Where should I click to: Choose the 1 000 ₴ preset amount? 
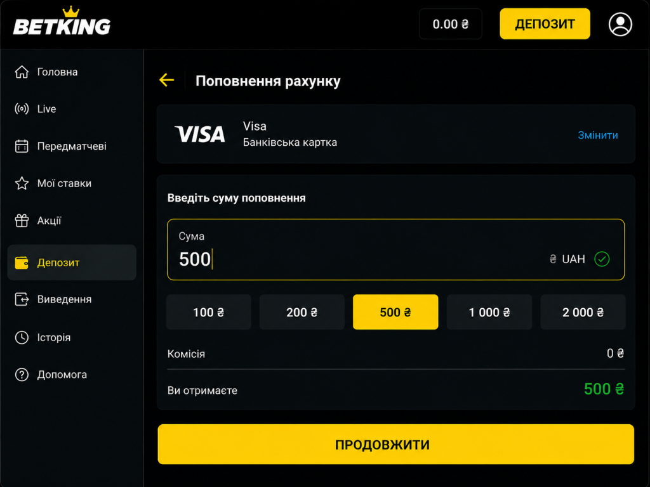click(x=489, y=312)
